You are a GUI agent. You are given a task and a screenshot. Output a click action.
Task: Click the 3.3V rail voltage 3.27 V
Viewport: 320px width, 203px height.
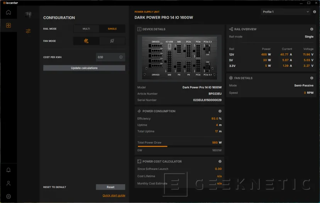coord(308,66)
